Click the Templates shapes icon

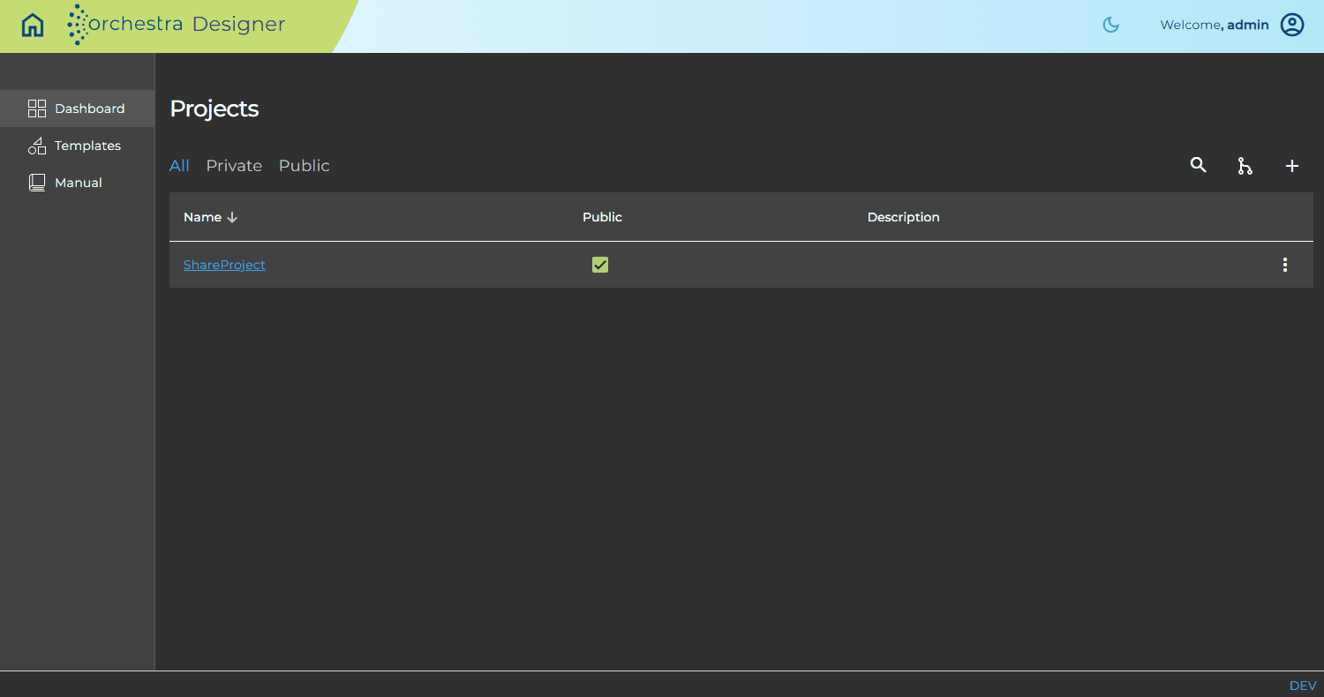pyautogui.click(x=37, y=146)
